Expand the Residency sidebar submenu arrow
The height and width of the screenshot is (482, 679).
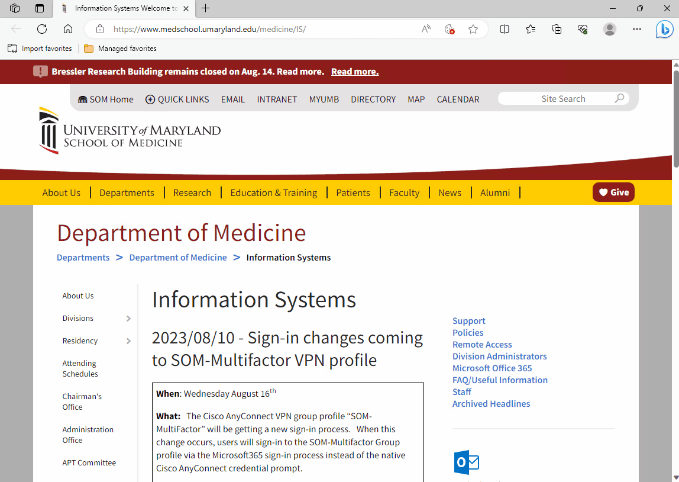click(128, 341)
